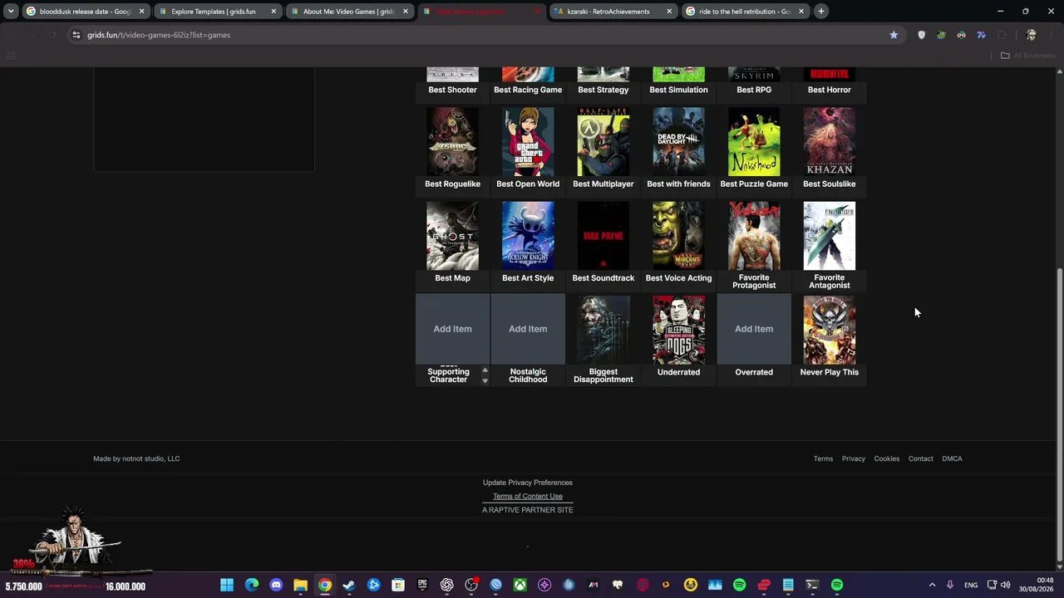This screenshot has height=598, width=1064.
Task: Open ChatGPT from the taskbar
Action: [447, 586]
